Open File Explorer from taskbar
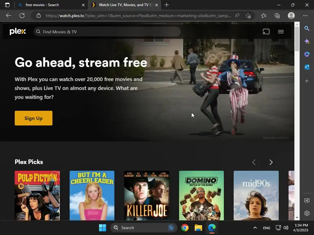Screen dimensions: 314x235 click(198, 228)
